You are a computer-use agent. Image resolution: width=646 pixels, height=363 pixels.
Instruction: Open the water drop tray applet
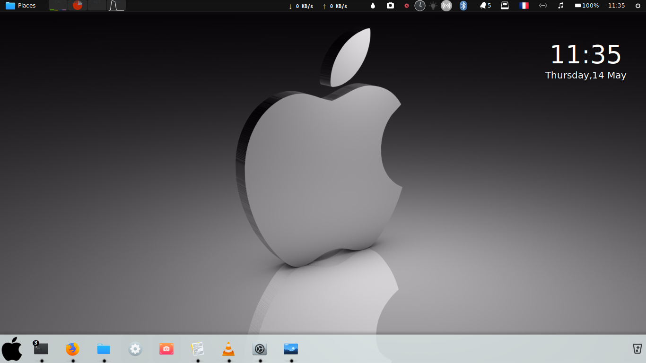(373, 6)
